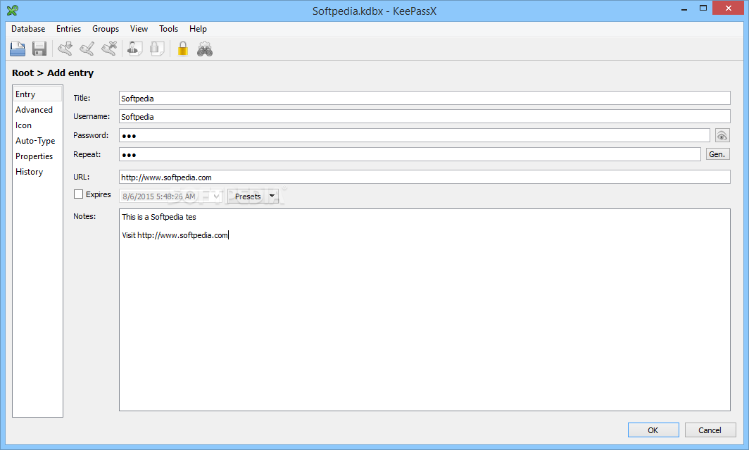
Task: Open the Help menu
Action: pyautogui.click(x=198, y=29)
